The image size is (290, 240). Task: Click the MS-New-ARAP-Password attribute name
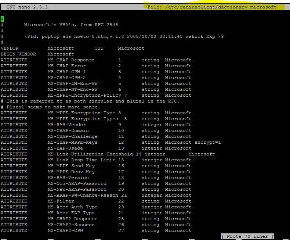tap(77, 189)
